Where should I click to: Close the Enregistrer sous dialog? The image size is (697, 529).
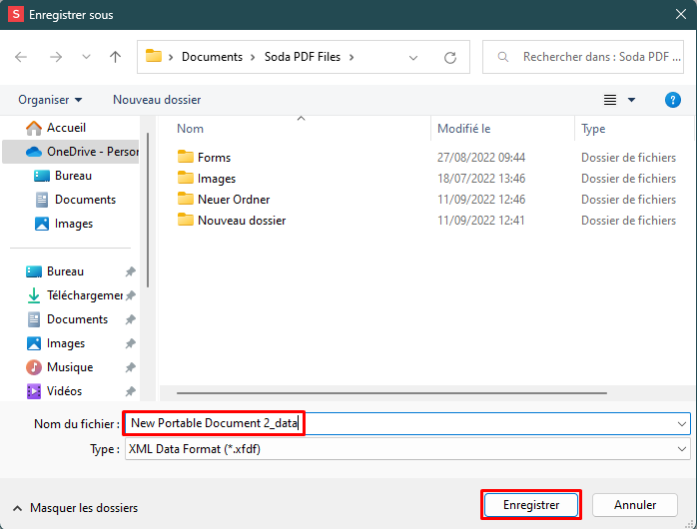click(x=681, y=14)
